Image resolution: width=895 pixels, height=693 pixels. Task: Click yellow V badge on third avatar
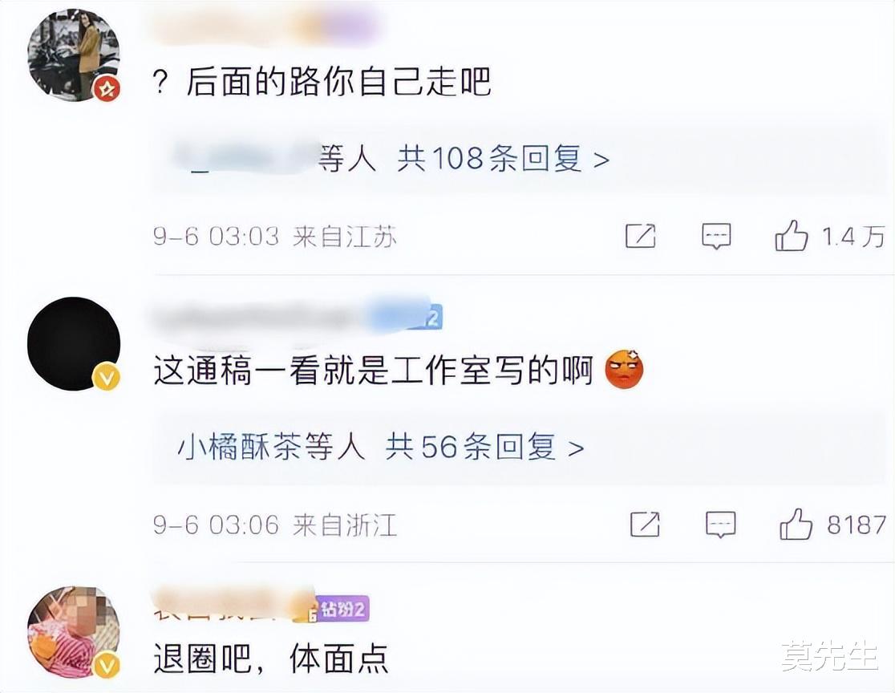(x=107, y=665)
